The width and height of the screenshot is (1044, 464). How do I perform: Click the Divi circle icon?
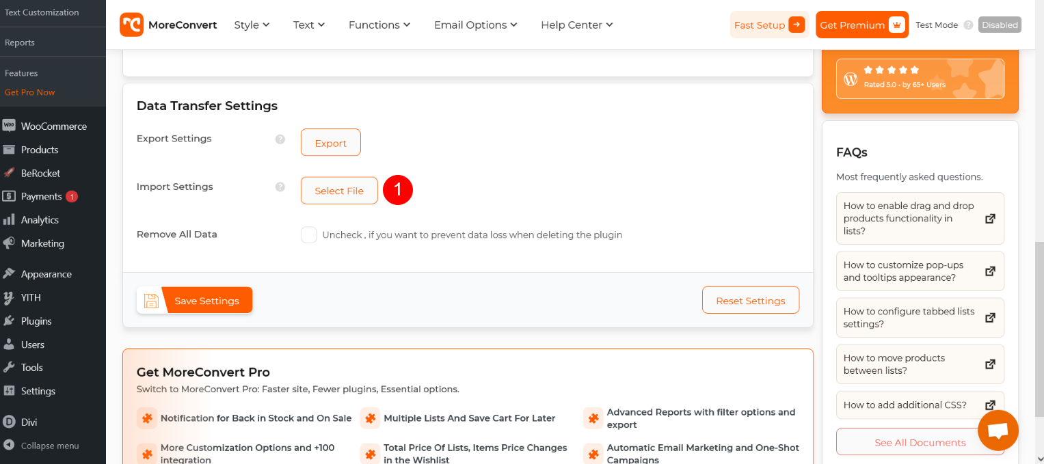[9, 422]
